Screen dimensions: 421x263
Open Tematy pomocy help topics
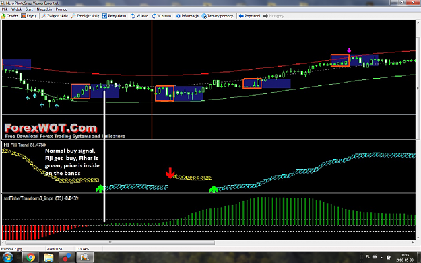[218, 16]
